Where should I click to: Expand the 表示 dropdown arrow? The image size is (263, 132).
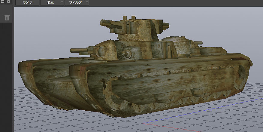[62, 2]
